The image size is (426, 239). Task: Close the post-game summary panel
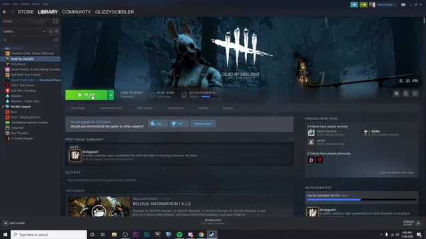pos(291,139)
